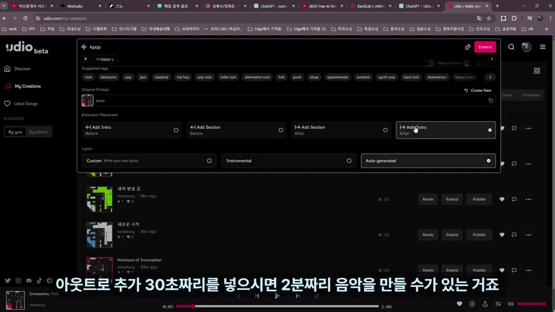Open the hamburger menu at top right
Image resolution: width=555 pixels, height=312 pixels.
coord(542,47)
